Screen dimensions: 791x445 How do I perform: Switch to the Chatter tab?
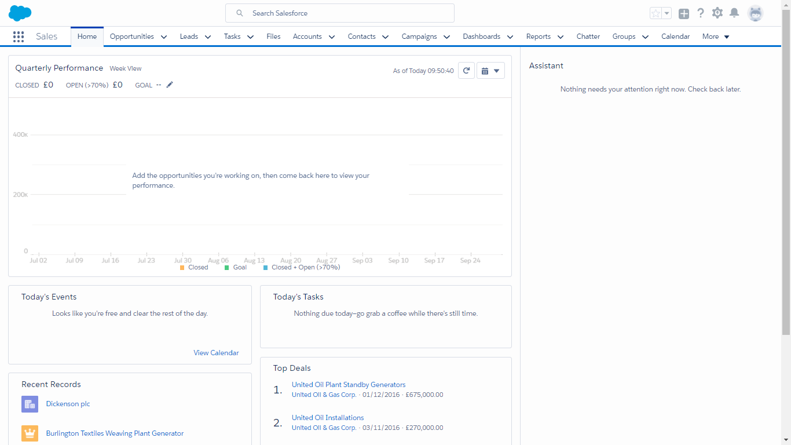click(x=588, y=37)
